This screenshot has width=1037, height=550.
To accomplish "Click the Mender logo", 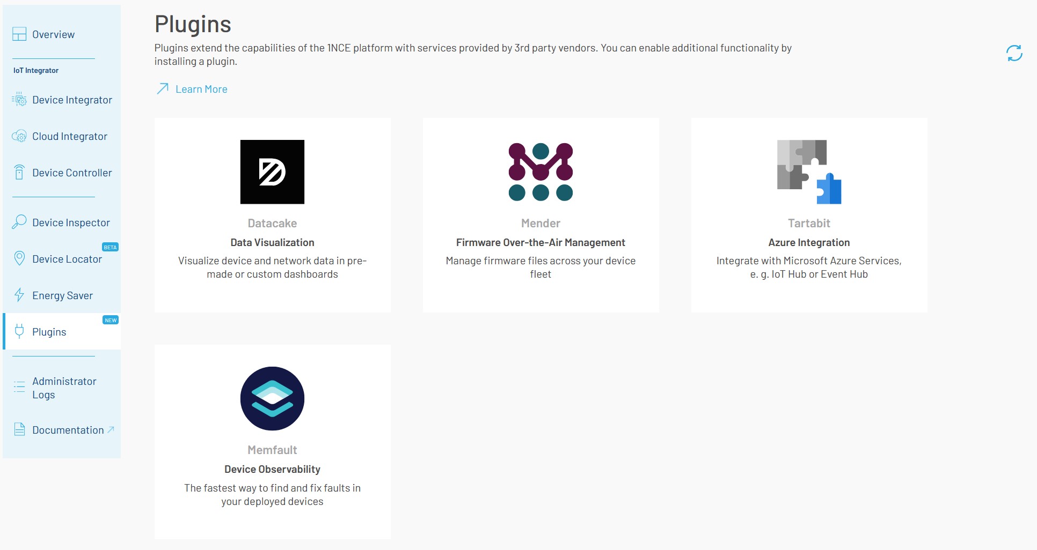I will (x=541, y=170).
